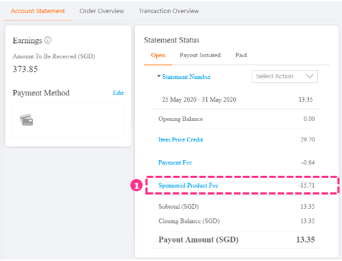The height and width of the screenshot is (261, 342).
Task: Click the Subtotal (SGD) label
Action: 179,207
